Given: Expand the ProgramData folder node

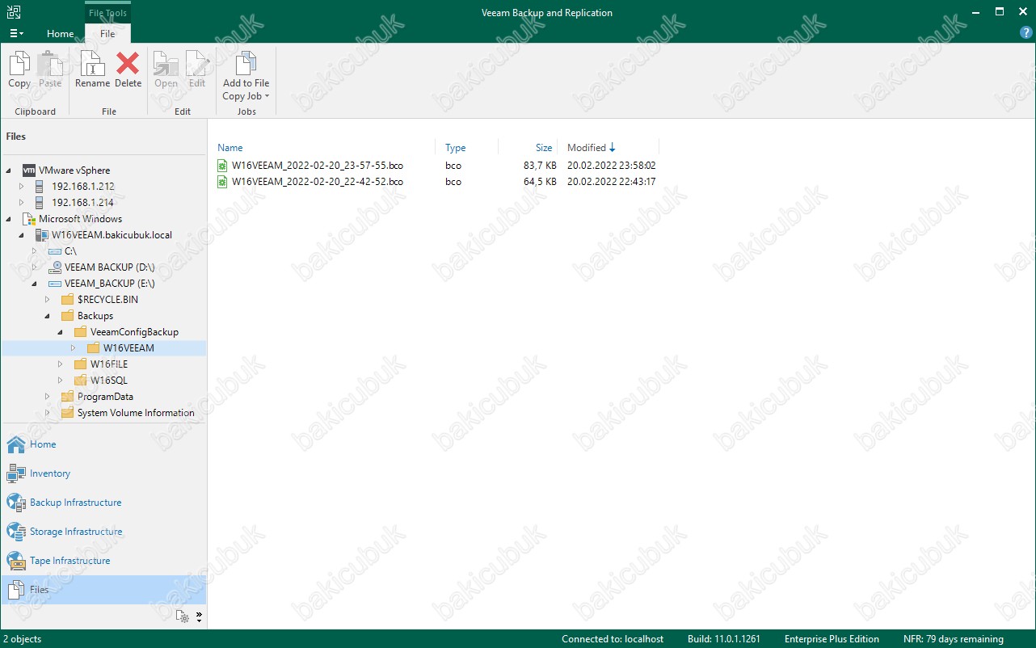Looking at the screenshot, I should click(48, 397).
